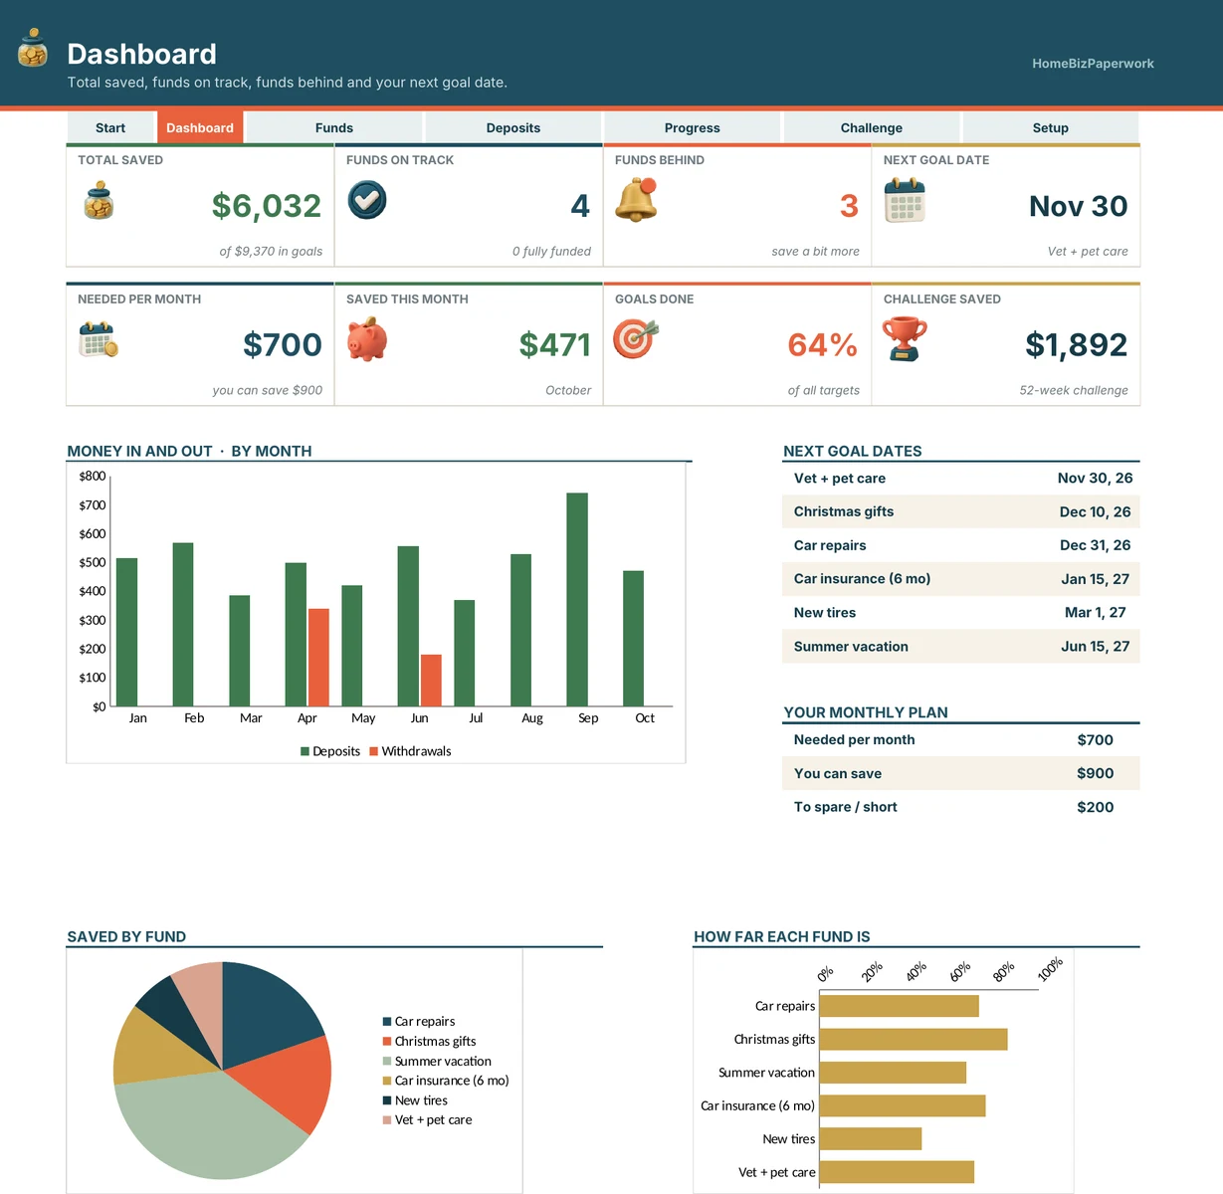Click the coin jar logo beside Dashboard title
The width and height of the screenshot is (1223, 1194).
(33, 48)
